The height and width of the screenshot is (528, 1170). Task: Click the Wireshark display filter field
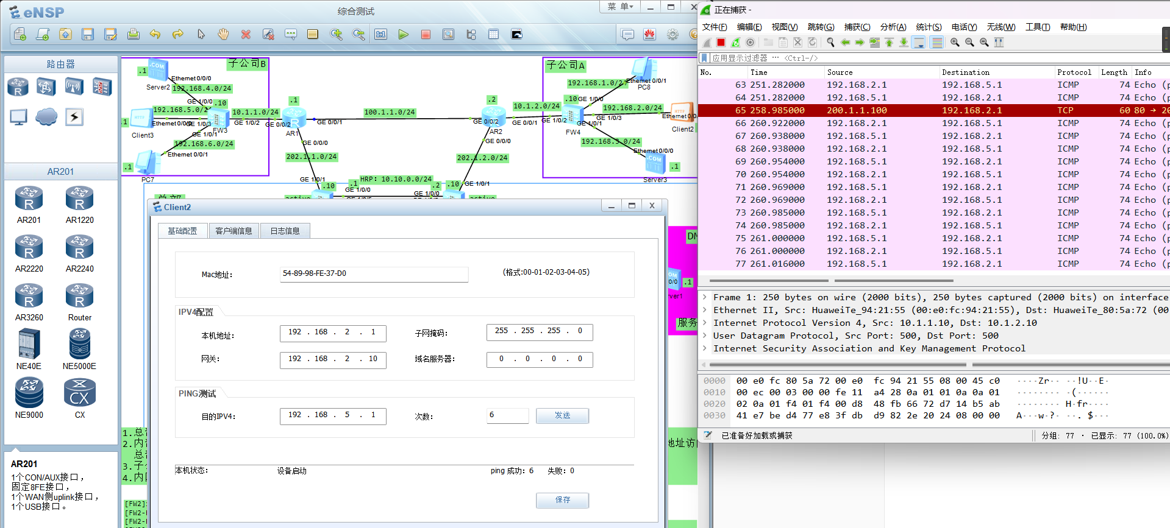[x=939, y=58]
